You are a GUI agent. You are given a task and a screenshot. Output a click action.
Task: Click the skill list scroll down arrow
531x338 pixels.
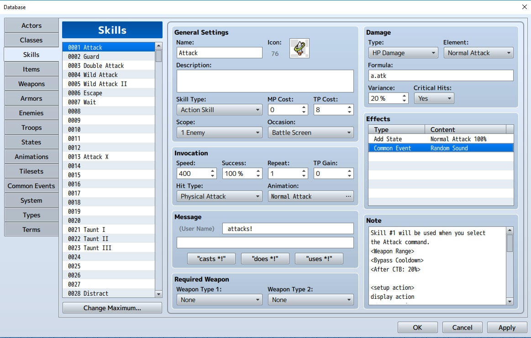158,294
